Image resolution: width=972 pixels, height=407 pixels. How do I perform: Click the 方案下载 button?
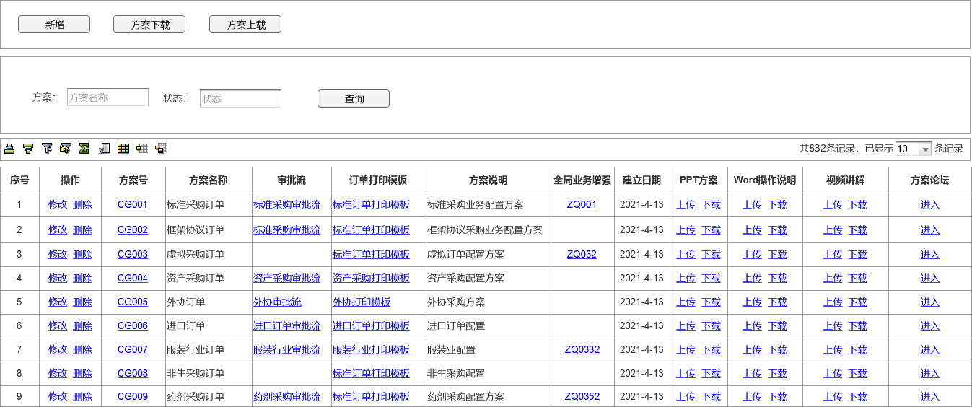click(149, 25)
